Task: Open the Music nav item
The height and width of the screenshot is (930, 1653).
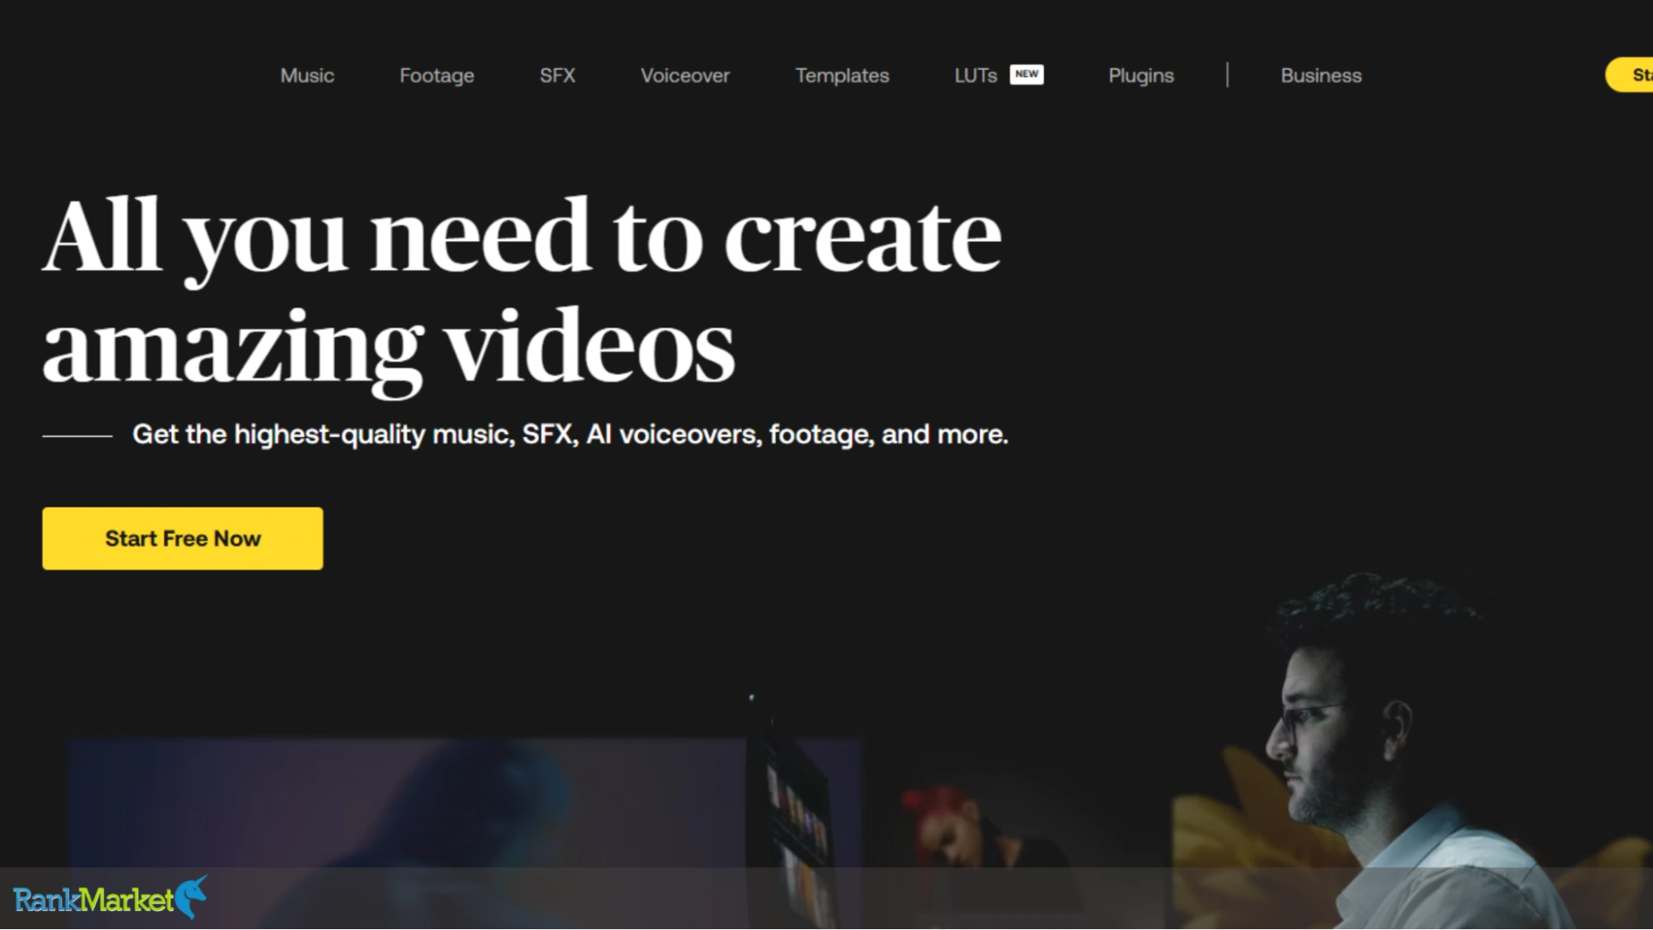Action: [x=307, y=75]
